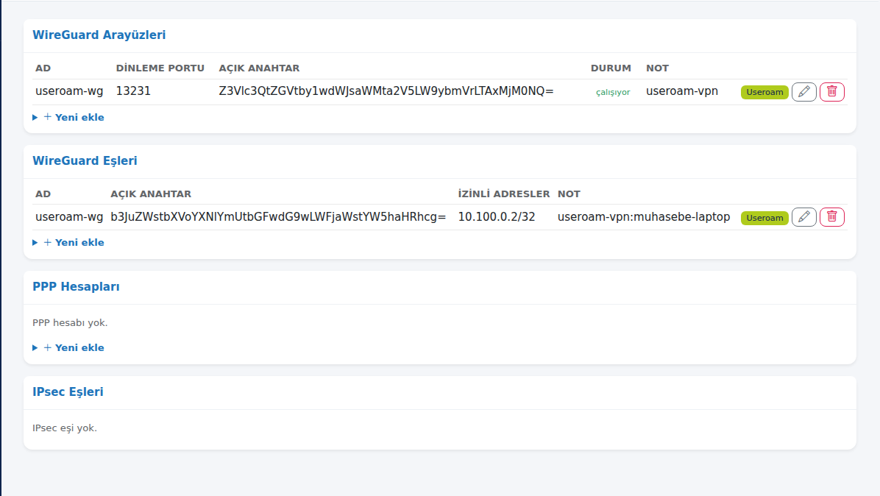Click interface name useroam-wg in Arayüzleri table
Image resolution: width=880 pixels, height=496 pixels.
pyautogui.click(x=69, y=91)
